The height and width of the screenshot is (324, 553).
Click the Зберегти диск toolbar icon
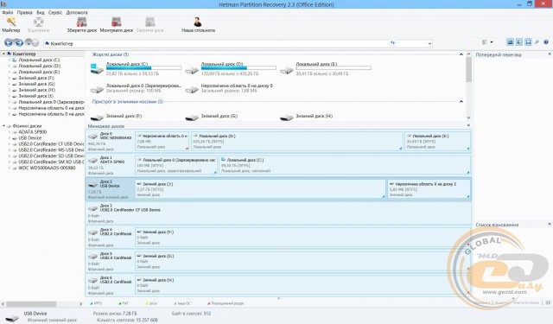[82, 22]
